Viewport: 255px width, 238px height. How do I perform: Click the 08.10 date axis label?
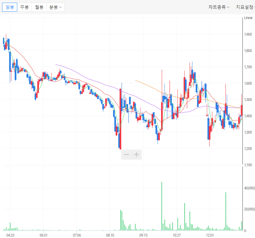pos(110,235)
